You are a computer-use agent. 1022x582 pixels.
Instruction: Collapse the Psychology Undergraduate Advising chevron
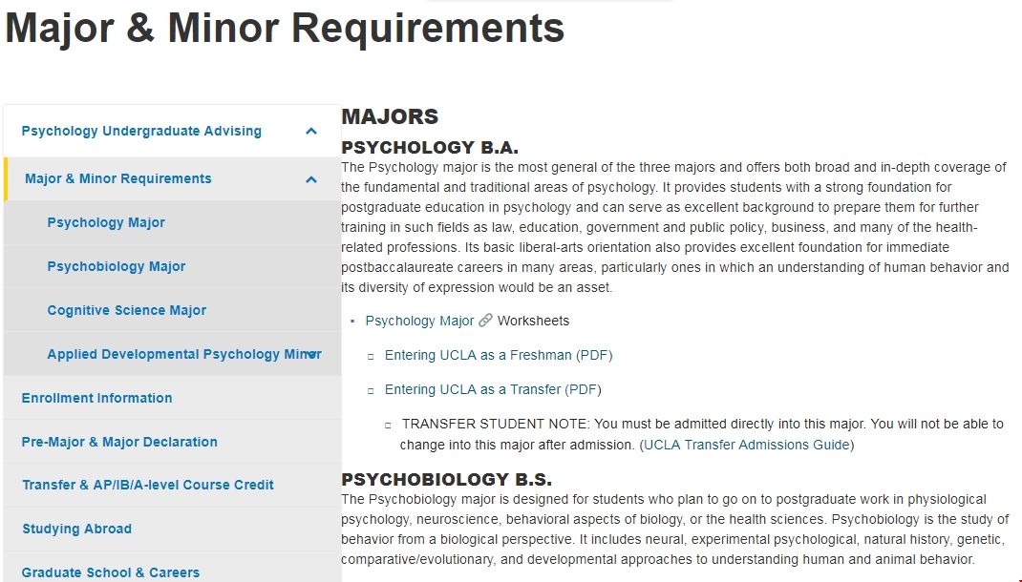[311, 132]
